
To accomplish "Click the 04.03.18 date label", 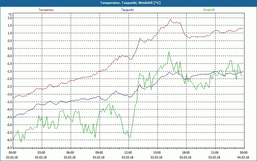I will coord(243,157).
